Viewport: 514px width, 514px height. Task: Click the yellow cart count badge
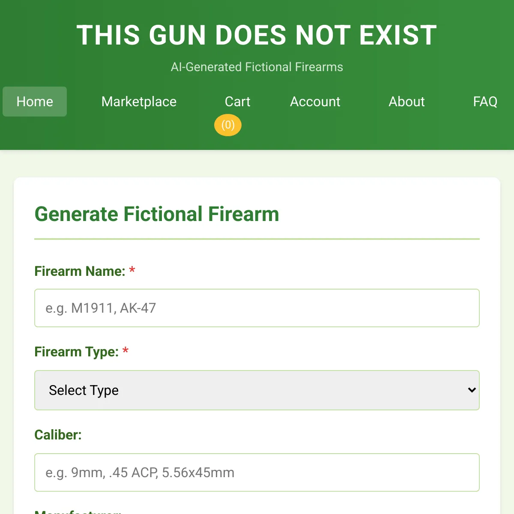(x=228, y=125)
